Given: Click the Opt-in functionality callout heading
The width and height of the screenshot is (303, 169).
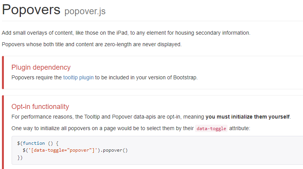Looking at the screenshot, I should point(40,107).
